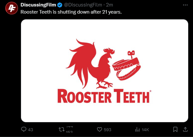
Task: Click the repost count beside the retweet arrows
Action: pyautogui.click(x=69, y=130)
